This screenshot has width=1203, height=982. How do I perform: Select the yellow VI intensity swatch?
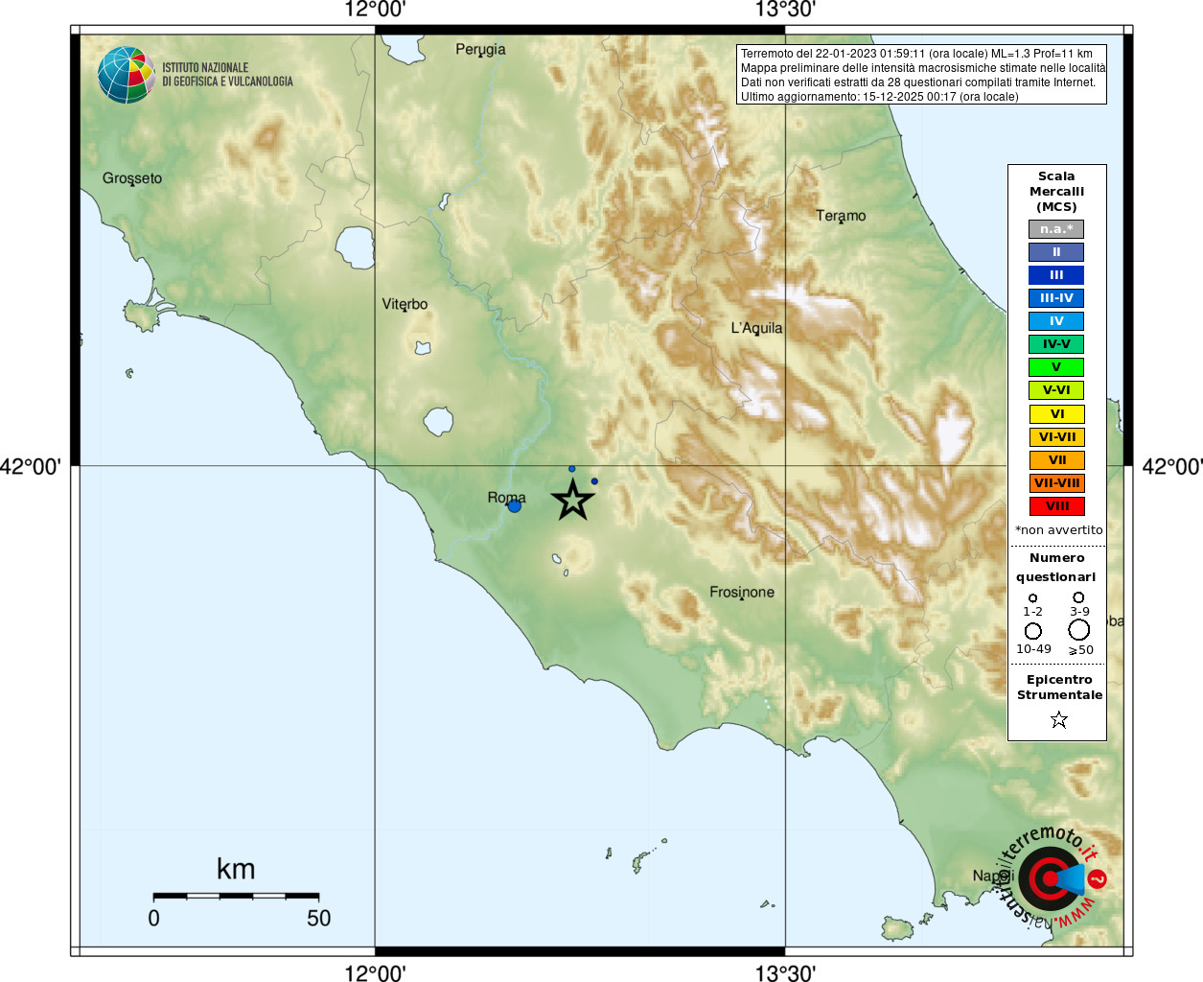[1056, 414]
